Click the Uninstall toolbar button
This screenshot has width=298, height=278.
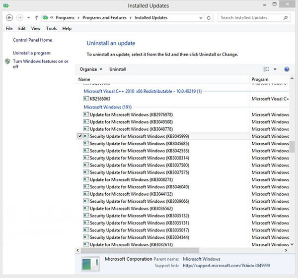118,69
